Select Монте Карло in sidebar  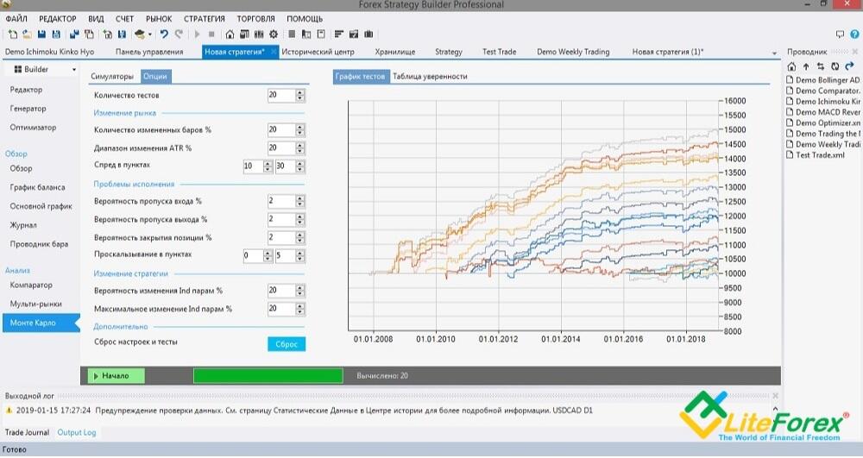click(41, 323)
